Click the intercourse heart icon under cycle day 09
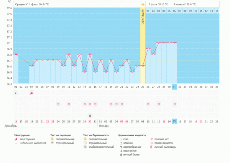 (58, 104)
